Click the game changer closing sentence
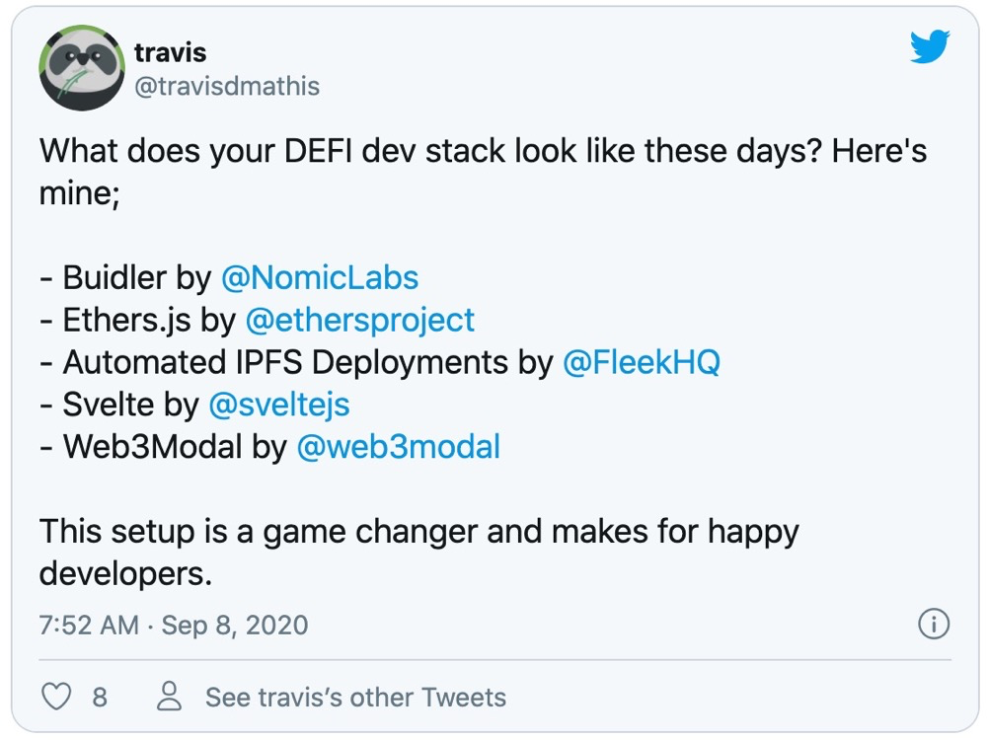The height and width of the screenshot is (740, 987). click(x=419, y=552)
